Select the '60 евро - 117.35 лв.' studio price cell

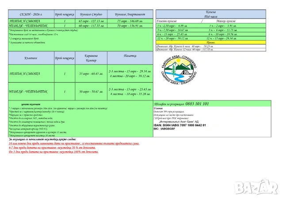pos(91,26)
